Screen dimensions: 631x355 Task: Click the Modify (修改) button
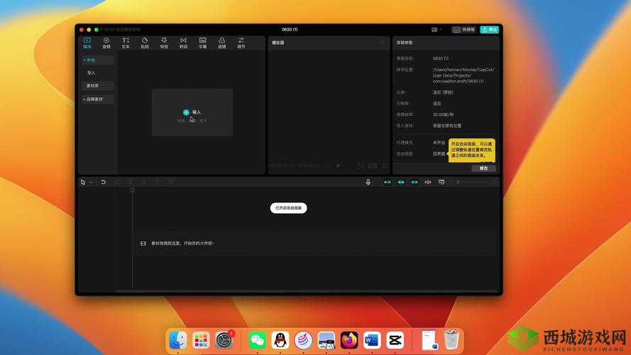pyautogui.click(x=483, y=168)
